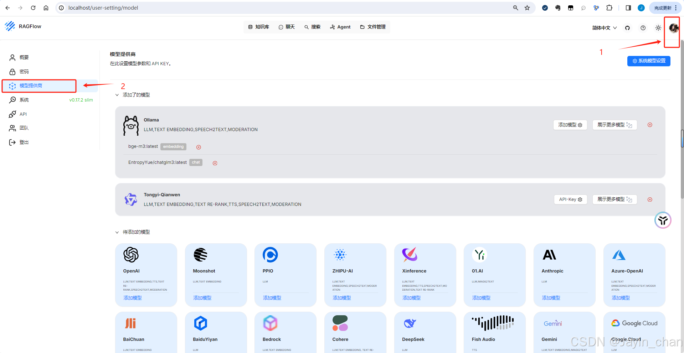Click the Fish Audio logo

pyautogui.click(x=493, y=323)
